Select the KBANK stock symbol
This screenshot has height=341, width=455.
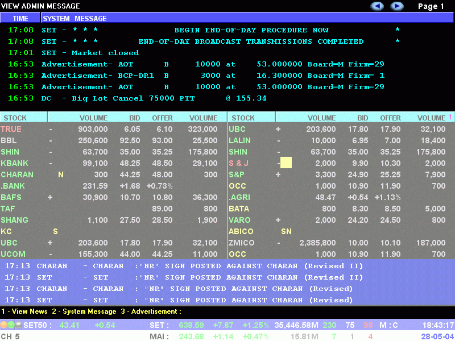pyautogui.click(x=15, y=163)
